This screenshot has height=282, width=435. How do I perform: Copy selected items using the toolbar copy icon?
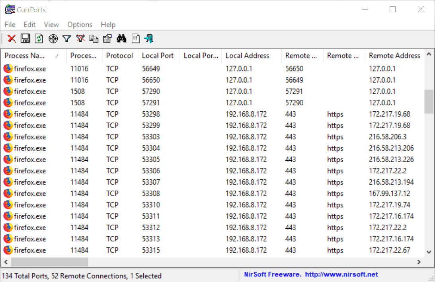(x=94, y=39)
